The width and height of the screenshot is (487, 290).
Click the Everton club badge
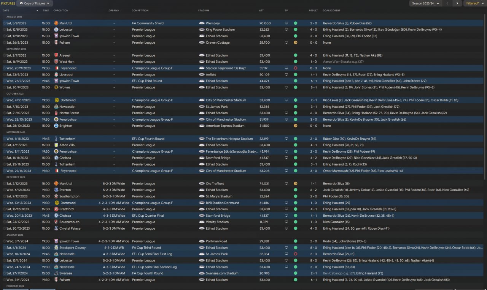(x=56, y=190)
